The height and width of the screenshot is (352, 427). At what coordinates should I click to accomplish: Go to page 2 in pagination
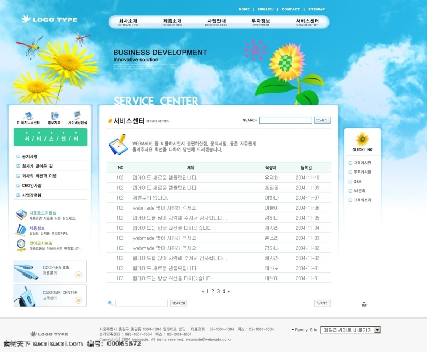point(213,292)
